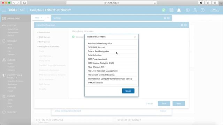This screenshot has height=125, width=223.
Task: Toggle the Safari sidebar
Action: [24, 3]
